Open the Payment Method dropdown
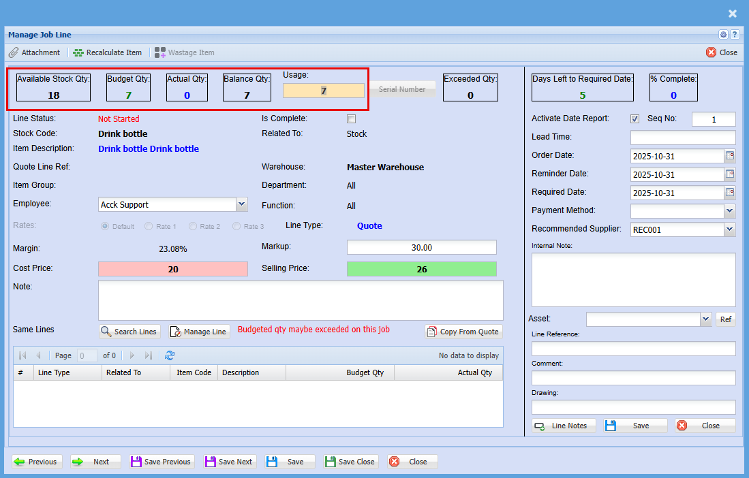This screenshot has width=749, height=478. coord(730,211)
